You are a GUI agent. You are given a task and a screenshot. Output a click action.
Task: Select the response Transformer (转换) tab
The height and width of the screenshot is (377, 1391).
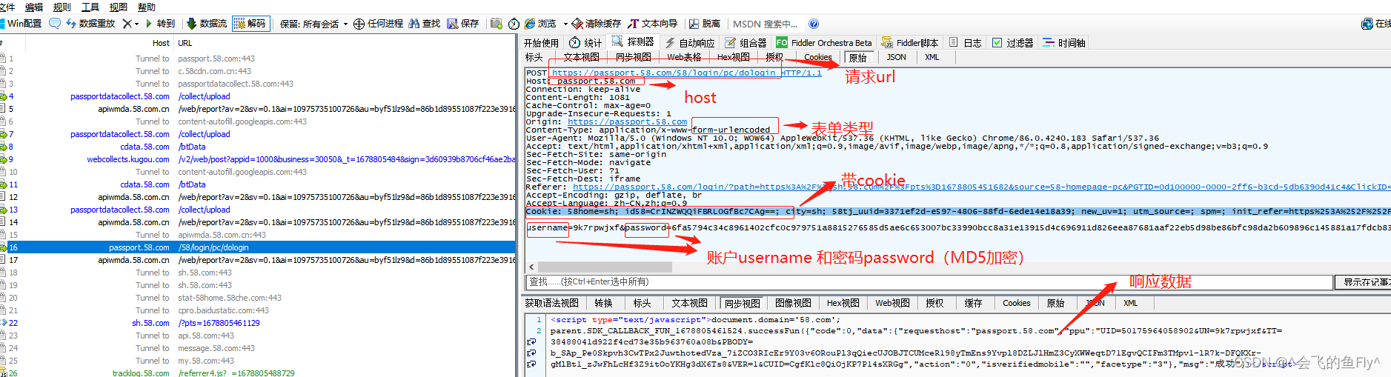point(604,303)
